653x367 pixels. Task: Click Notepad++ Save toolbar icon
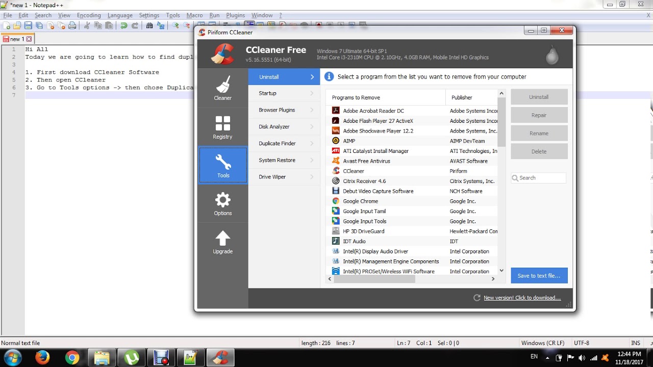coord(28,25)
